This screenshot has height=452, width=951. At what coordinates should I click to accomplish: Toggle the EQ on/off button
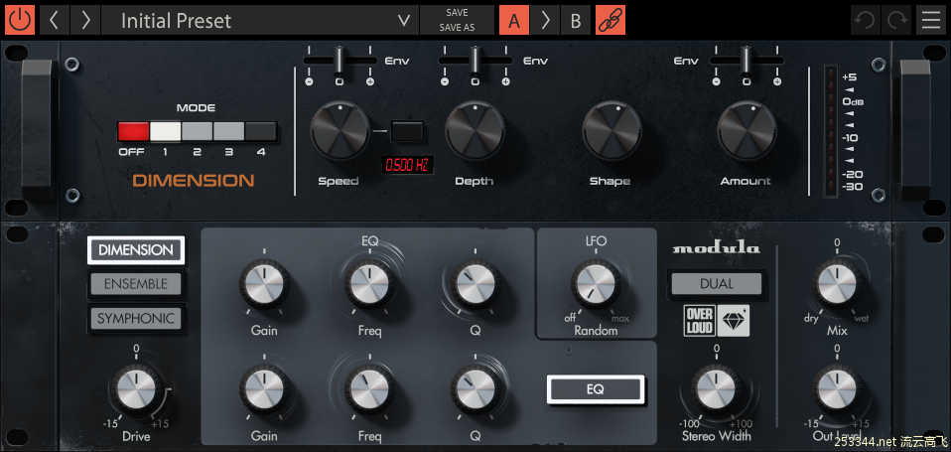tap(595, 389)
